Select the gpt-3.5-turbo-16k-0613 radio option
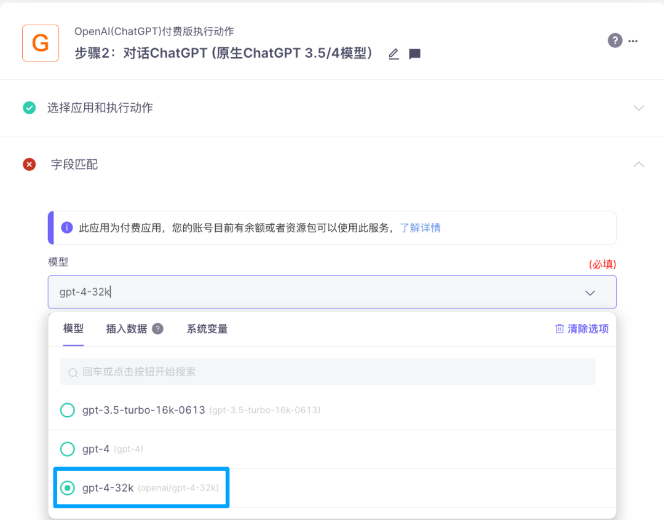The image size is (664, 520). point(68,410)
